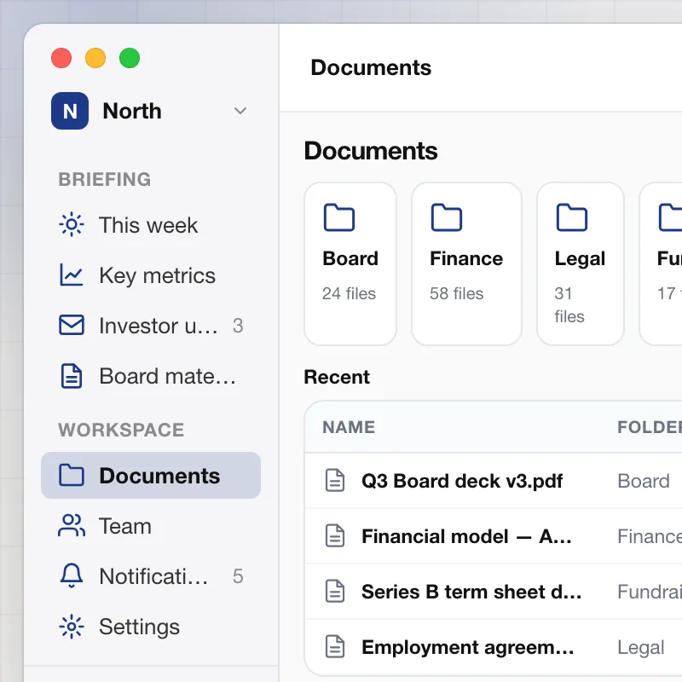The width and height of the screenshot is (682, 682).
Task: Click the folder icon in the Documents sidebar item
Action: click(x=72, y=475)
